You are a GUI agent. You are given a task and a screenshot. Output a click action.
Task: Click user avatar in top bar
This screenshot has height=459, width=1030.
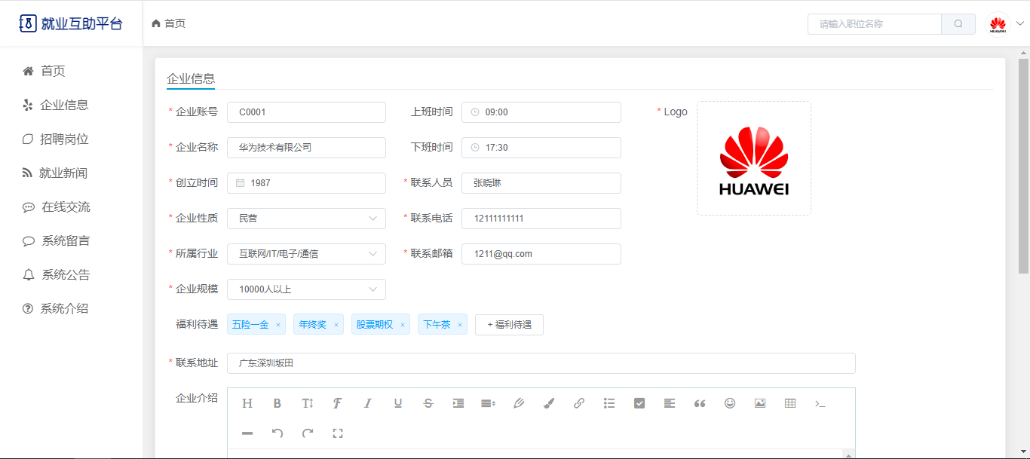coord(998,24)
